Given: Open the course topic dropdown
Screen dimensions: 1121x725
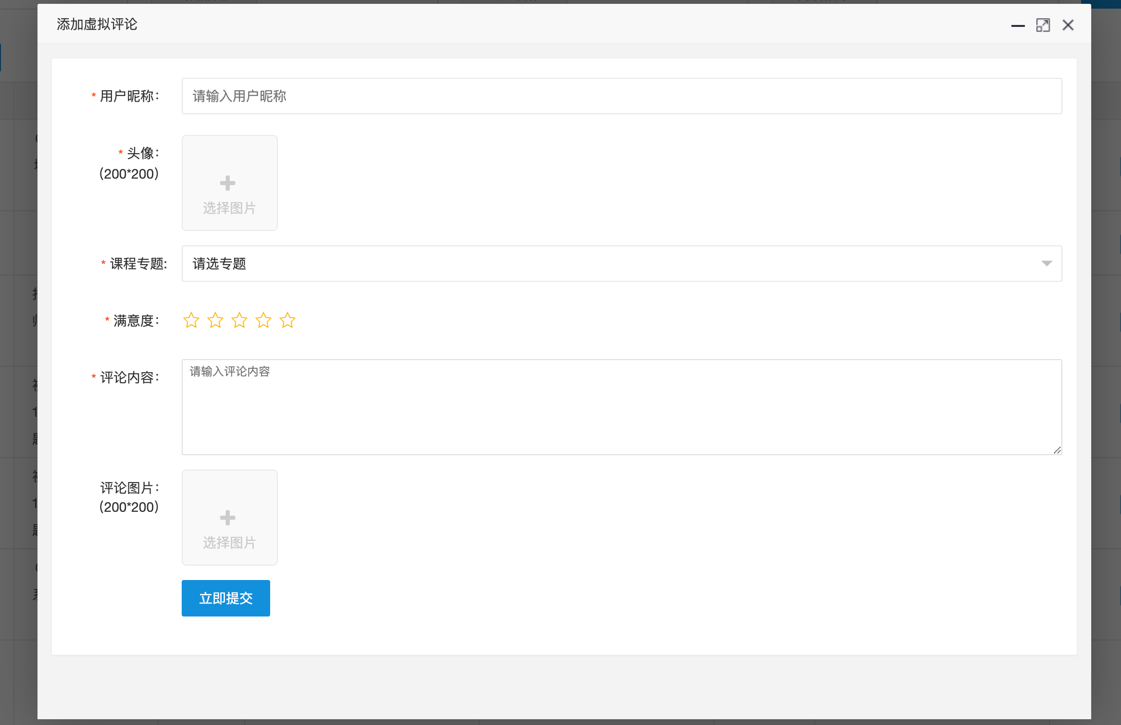Looking at the screenshot, I should pos(622,264).
